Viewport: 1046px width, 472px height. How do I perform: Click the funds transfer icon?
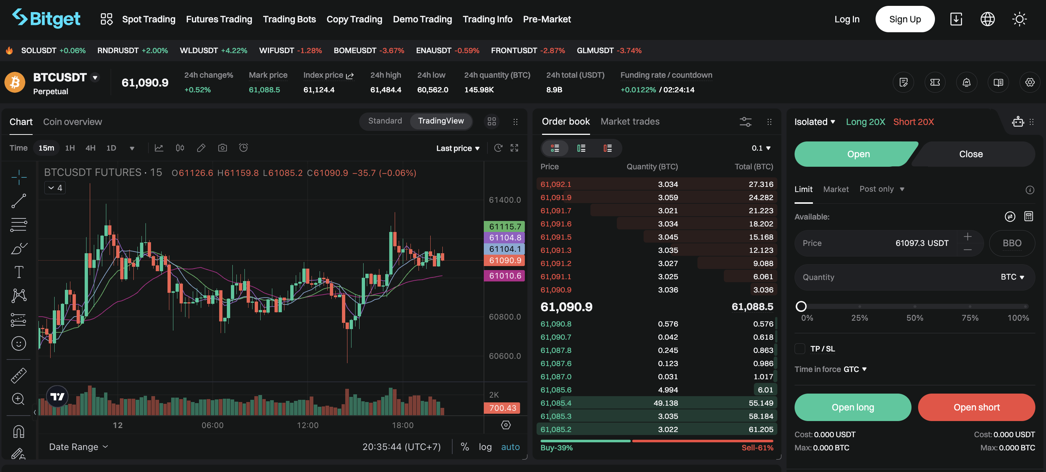coord(1009,216)
